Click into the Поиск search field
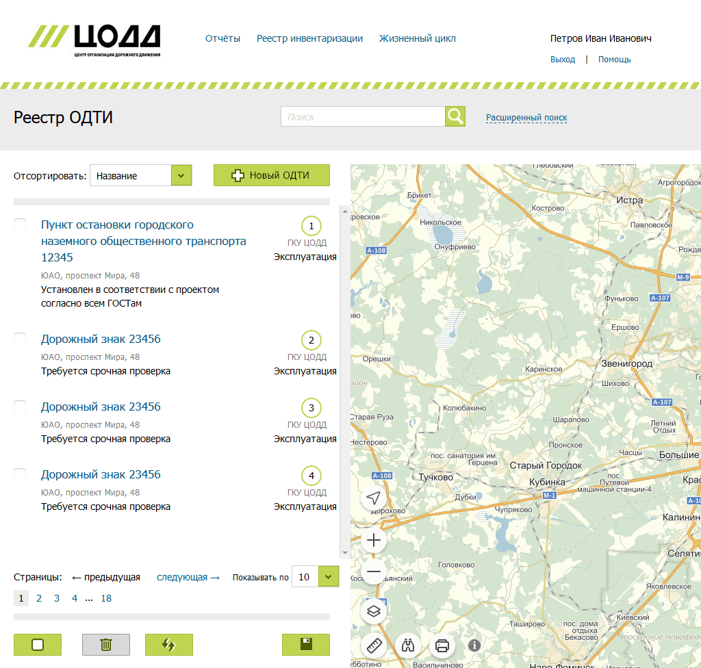Image resolution: width=701 pixels, height=668 pixels. (363, 116)
